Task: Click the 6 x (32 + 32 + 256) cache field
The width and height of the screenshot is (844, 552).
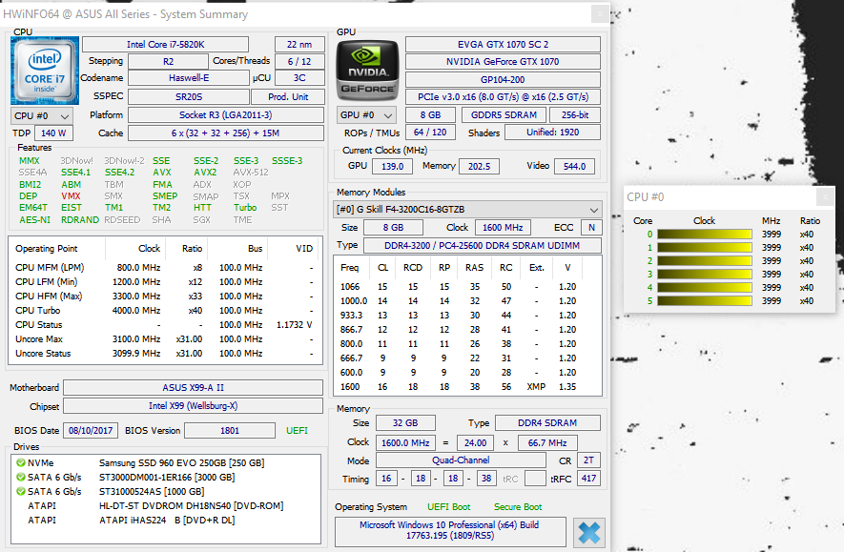Action: click(225, 133)
